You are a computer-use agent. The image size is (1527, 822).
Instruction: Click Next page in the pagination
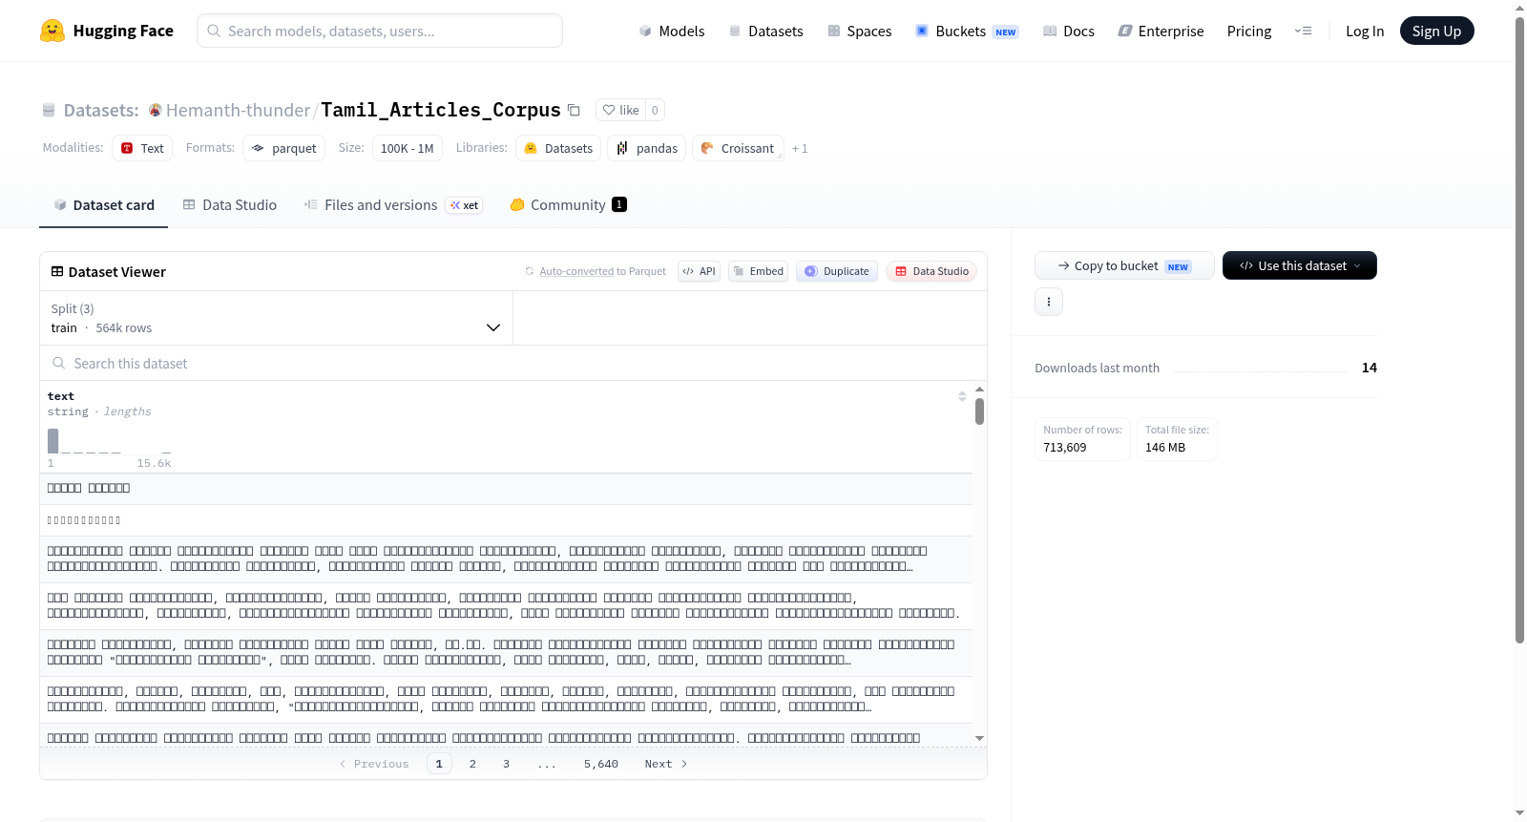666,764
